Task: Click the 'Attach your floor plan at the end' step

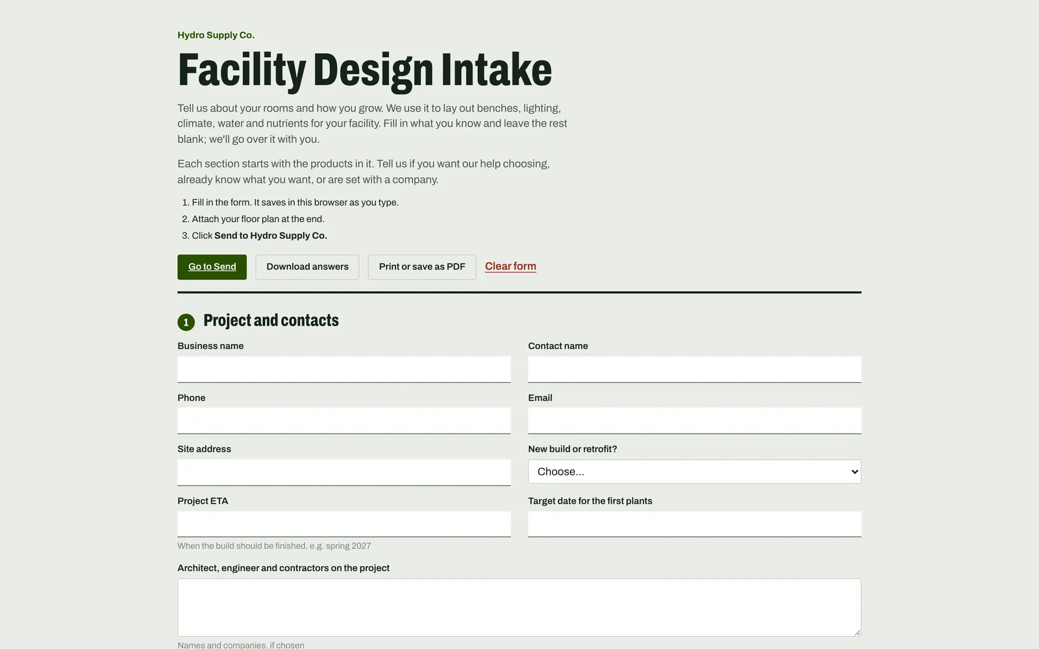Action: (258, 219)
